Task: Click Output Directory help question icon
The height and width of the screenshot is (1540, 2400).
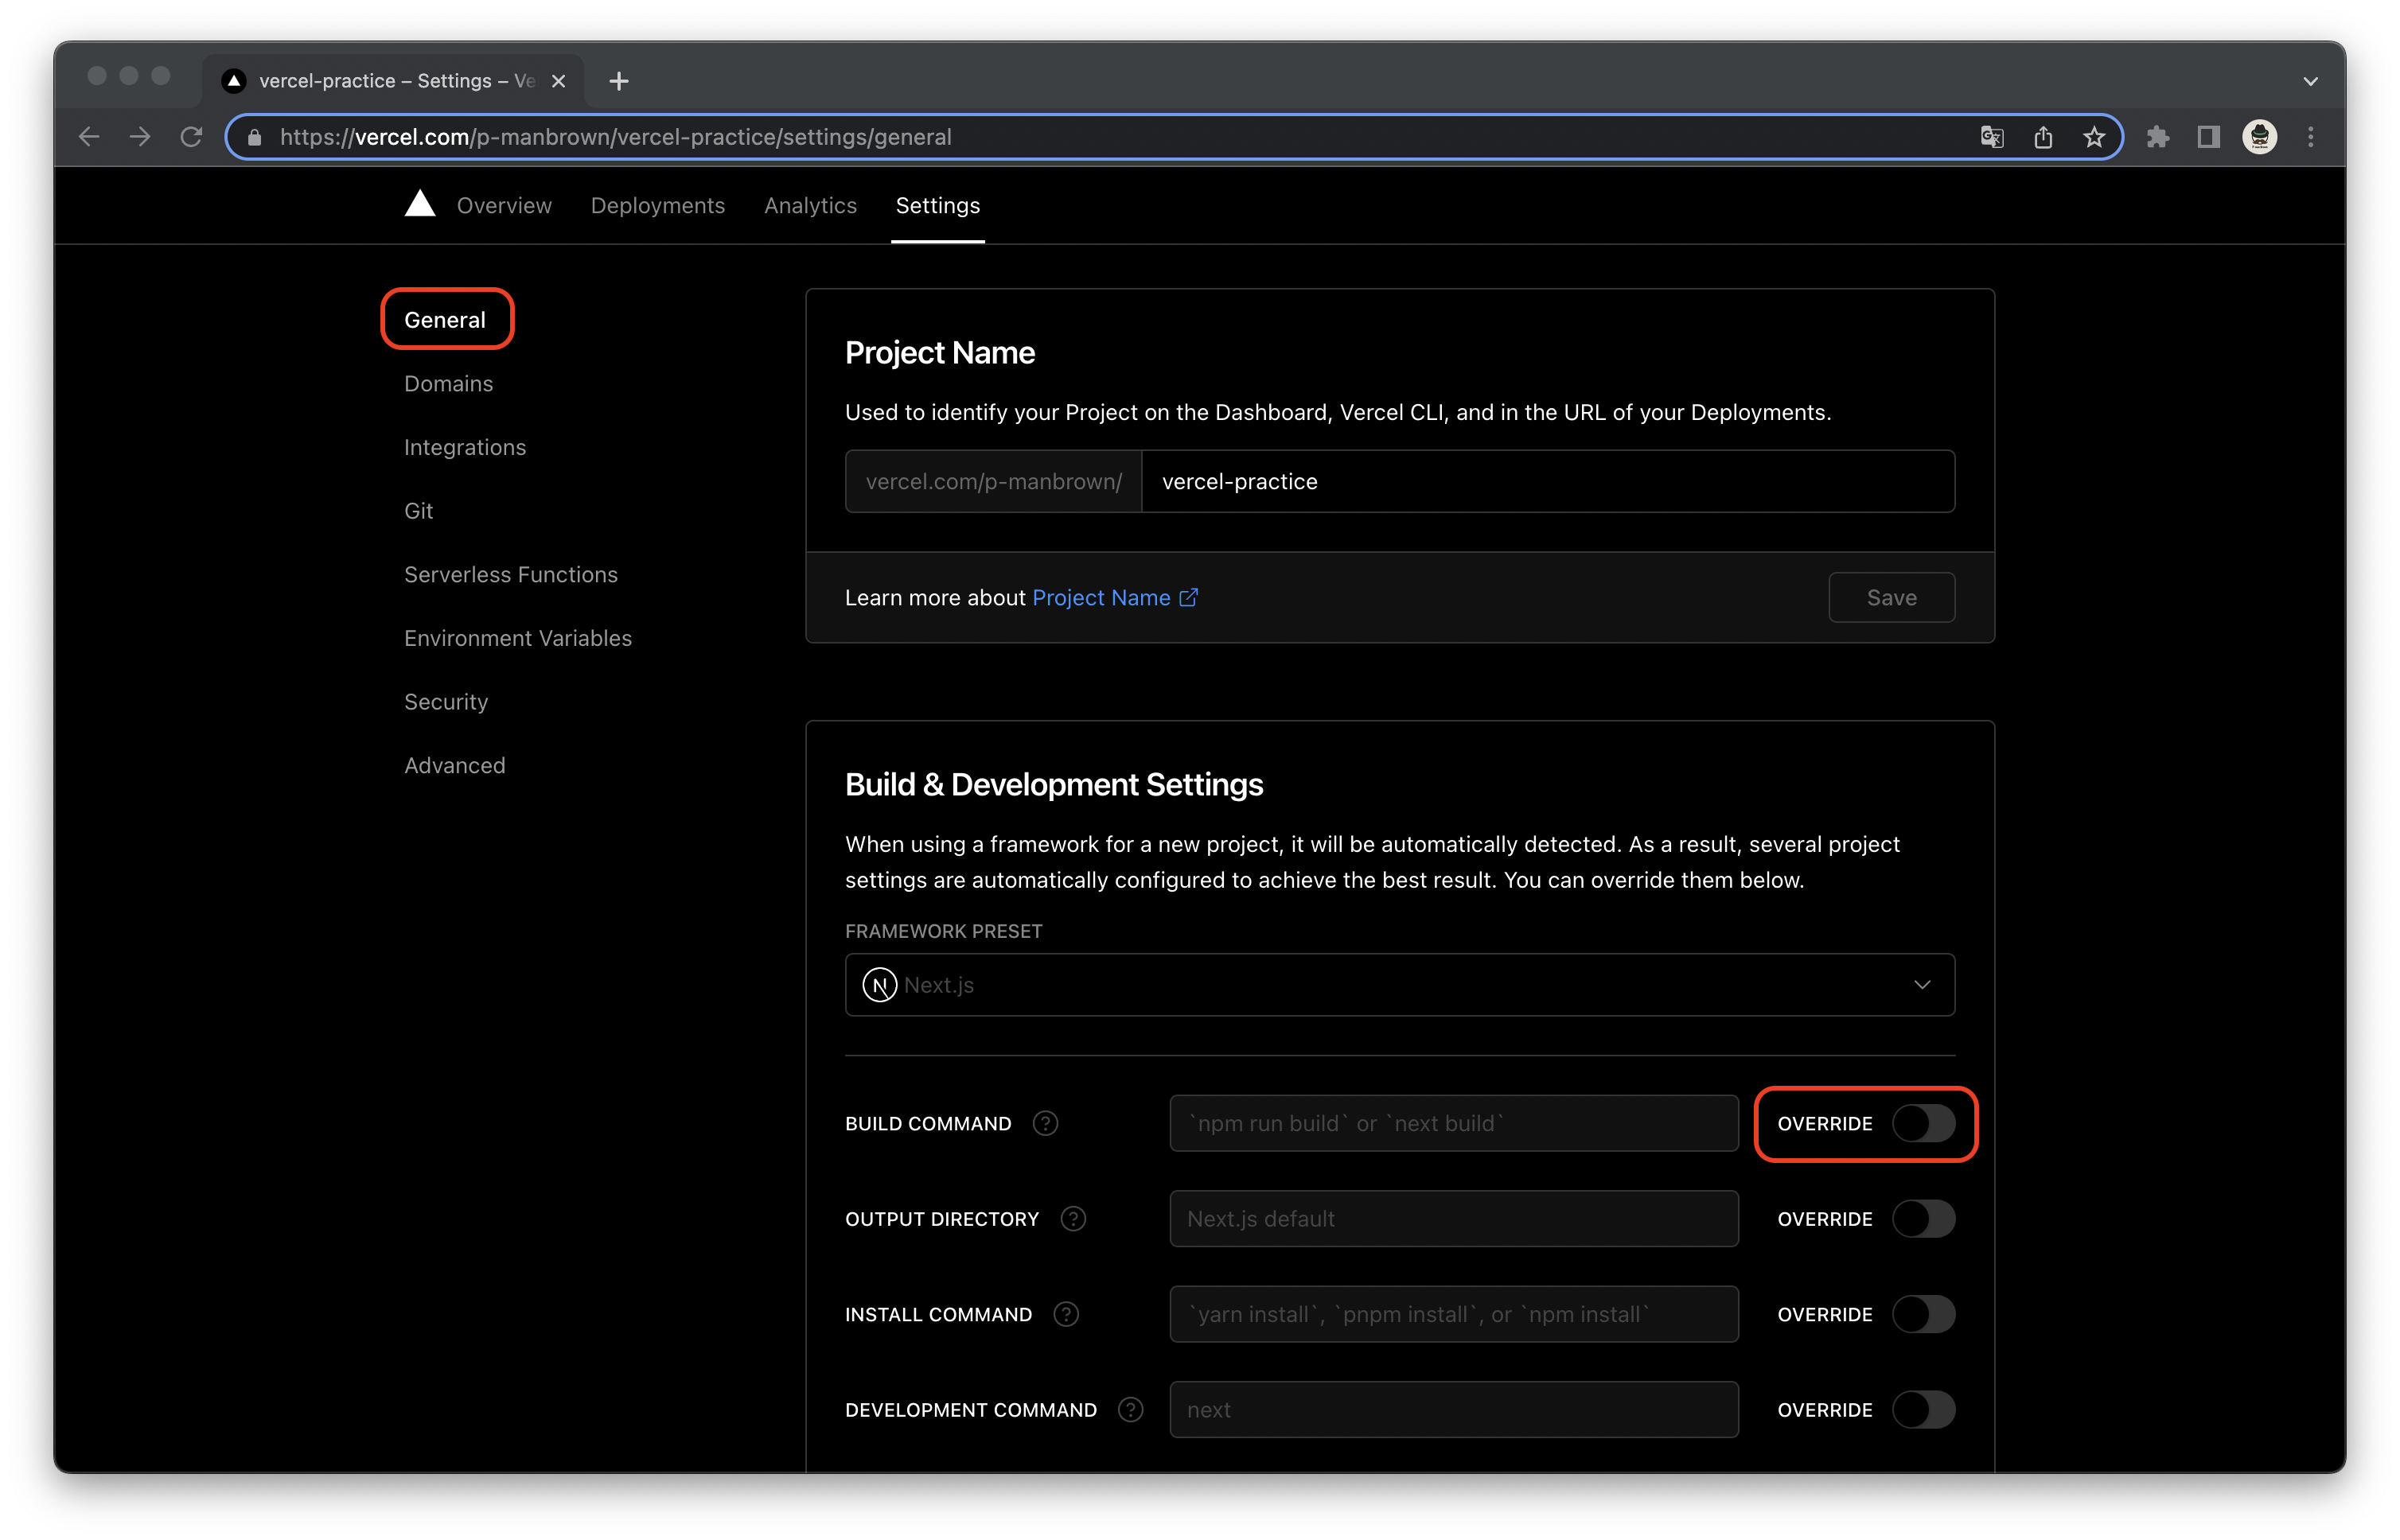Action: click(1073, 1218)
